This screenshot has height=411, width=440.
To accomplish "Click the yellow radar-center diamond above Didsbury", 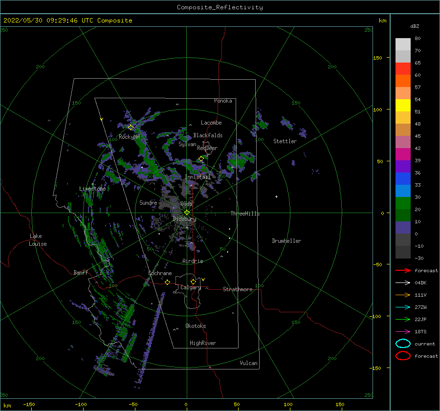I will pos(187,213).
